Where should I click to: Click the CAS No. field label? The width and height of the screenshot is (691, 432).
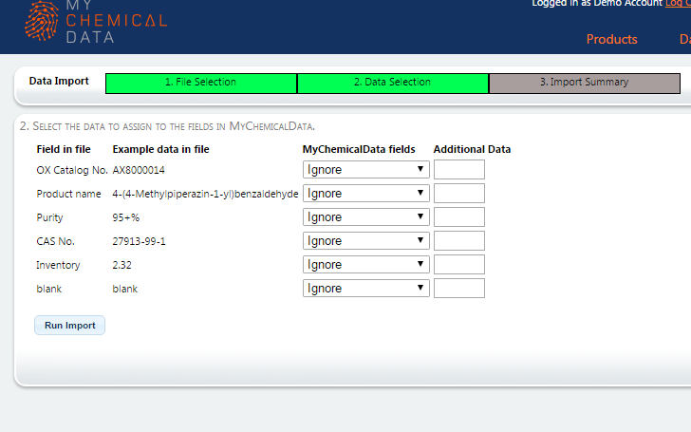55,241
